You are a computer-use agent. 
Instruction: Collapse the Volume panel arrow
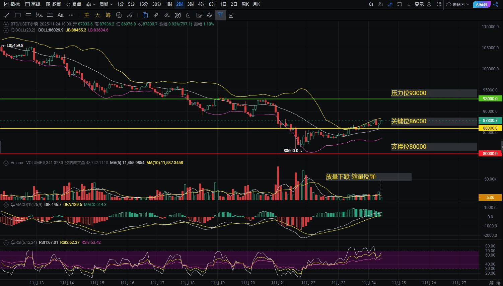tap(6, 163)
